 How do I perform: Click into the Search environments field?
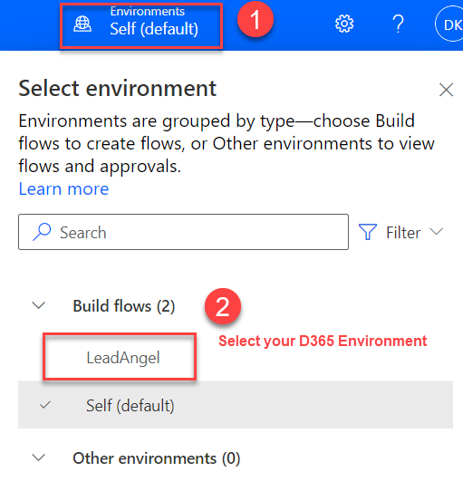183,232
